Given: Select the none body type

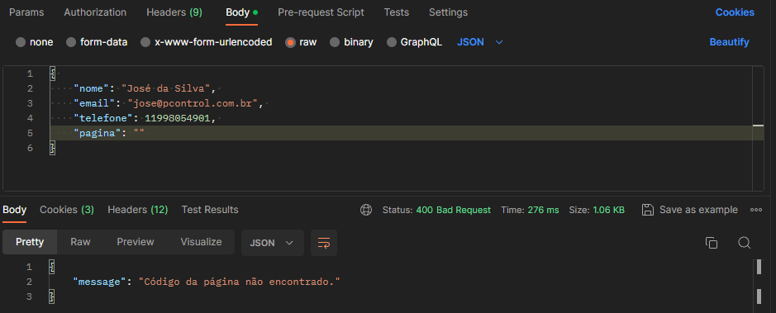Looking at the screenshot, I should pyautogui.click(x=35, y=42).
